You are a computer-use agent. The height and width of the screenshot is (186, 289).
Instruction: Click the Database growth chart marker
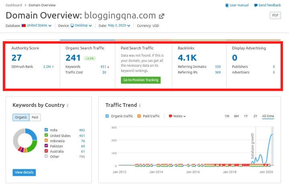(x=252, y=146)
